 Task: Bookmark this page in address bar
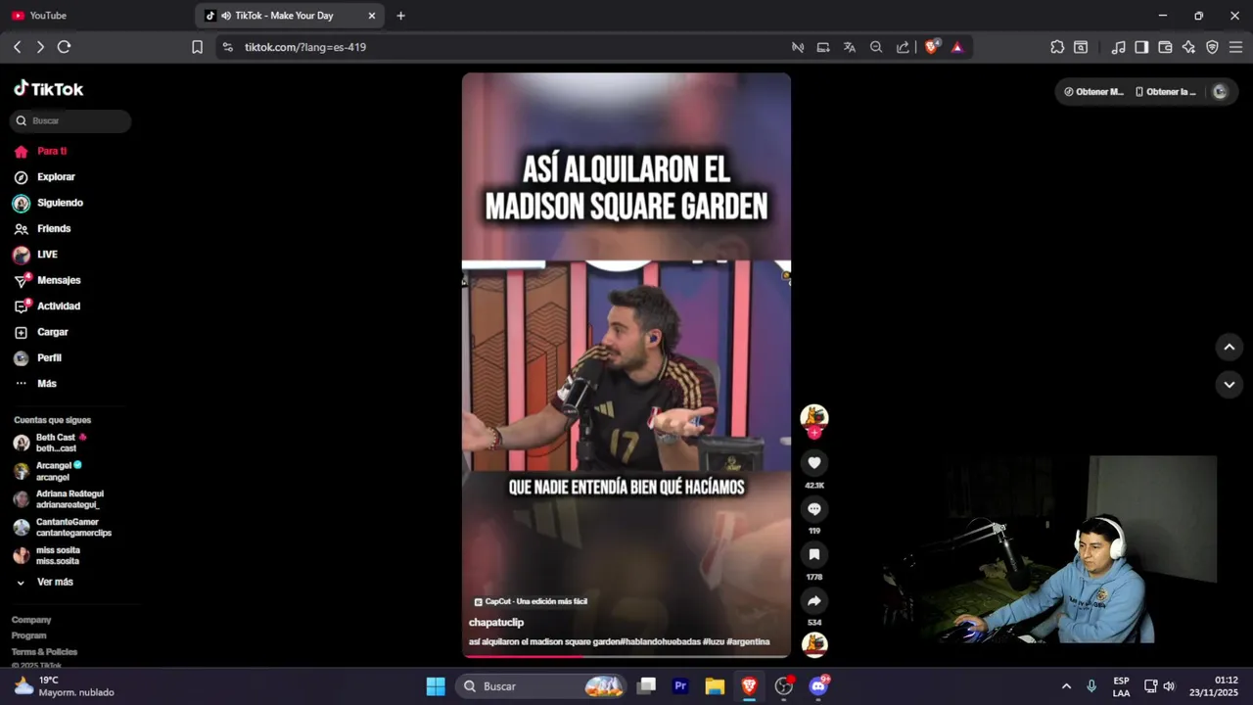(197, 47)
